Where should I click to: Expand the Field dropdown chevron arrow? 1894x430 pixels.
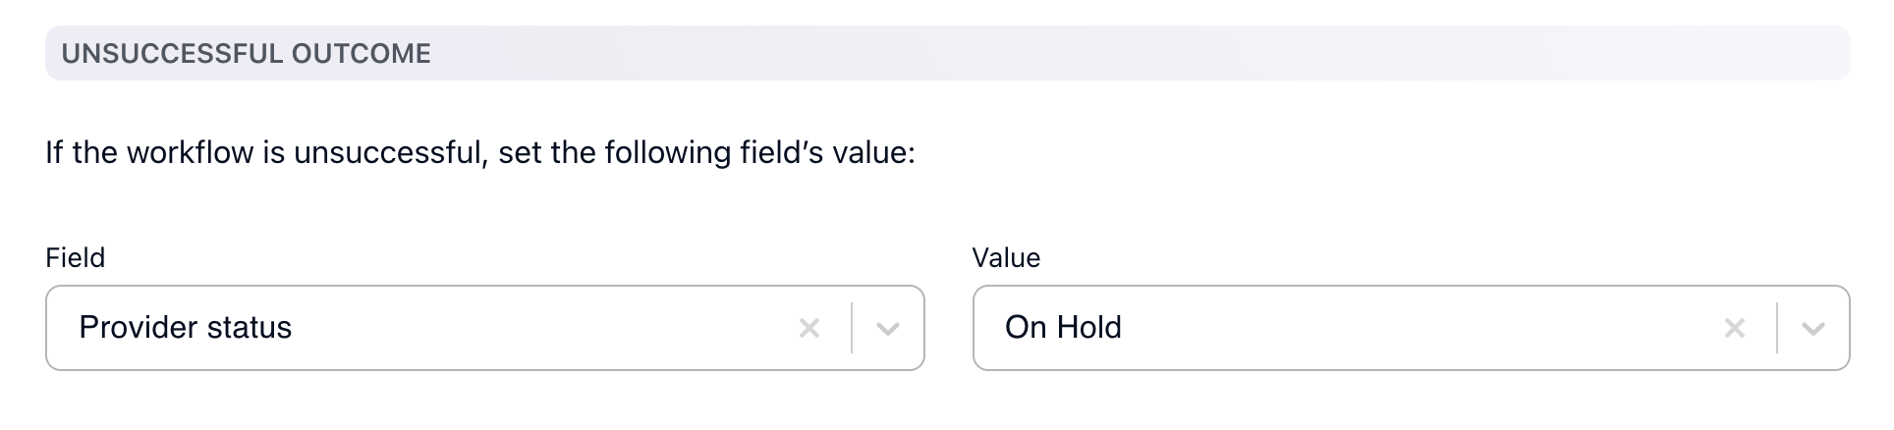pyautogui.click(x=887, y=328)
